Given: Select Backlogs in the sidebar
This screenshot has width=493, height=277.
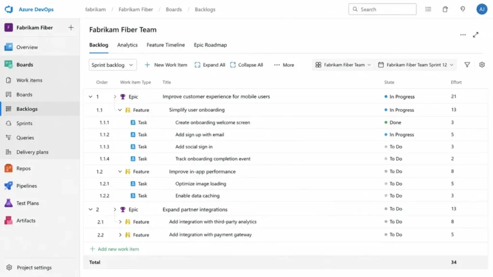Looking at the screenshot, I should click(x=39, y=109).
